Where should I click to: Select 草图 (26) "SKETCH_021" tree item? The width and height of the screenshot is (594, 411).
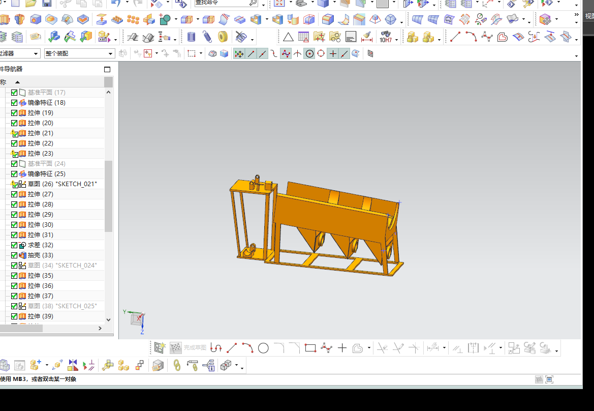click(x=62, y=184)
